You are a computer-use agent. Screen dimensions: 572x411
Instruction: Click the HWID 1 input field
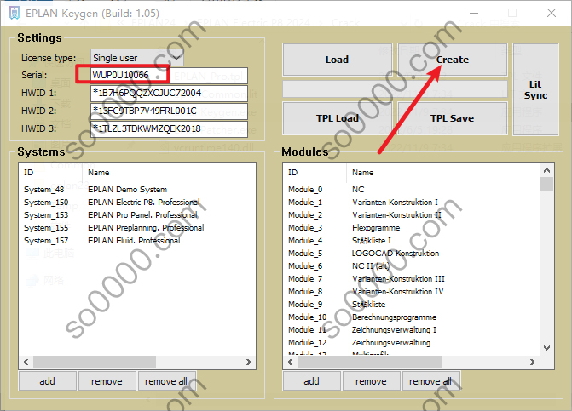click(x=170, y=94)
